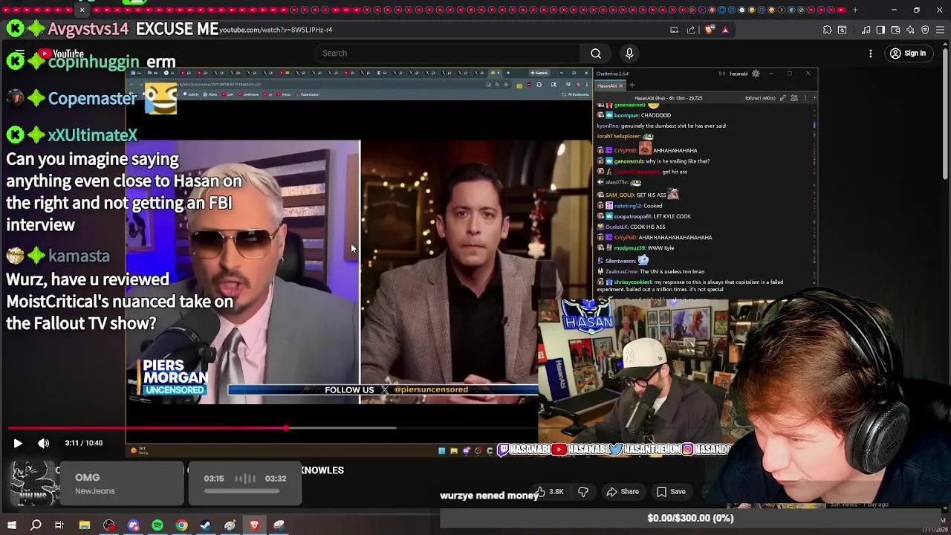Click the cast/install screen icon in address bar
951x535 pixels.
point(674,30)
